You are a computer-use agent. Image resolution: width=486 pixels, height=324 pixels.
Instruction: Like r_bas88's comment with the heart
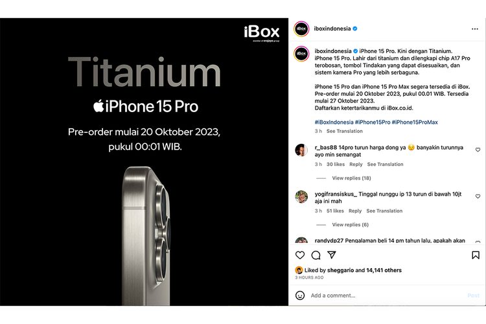pos(478,150)
